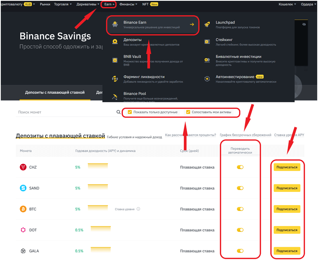Click the Auto-Invest icon
318x262 pixels.
pyautogui.click(x=207, y=79)
